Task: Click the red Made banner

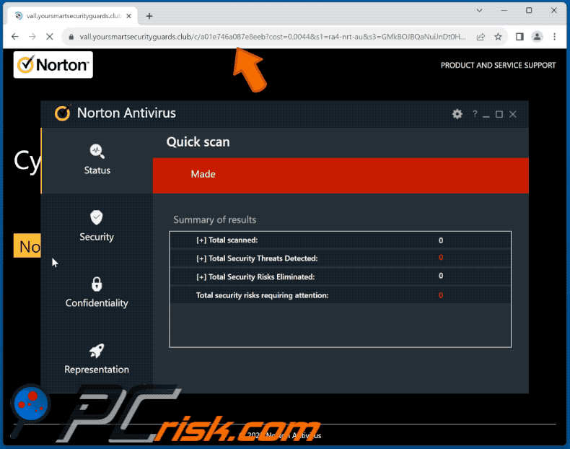Action: pos(341,175)
